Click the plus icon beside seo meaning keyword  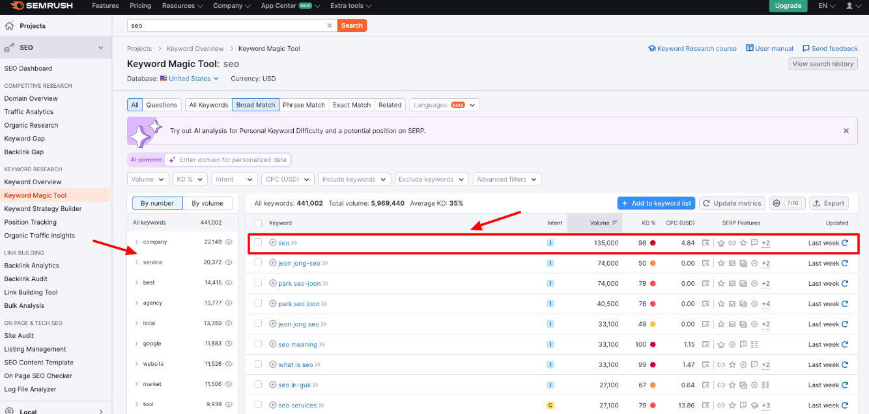pos(273,344)
